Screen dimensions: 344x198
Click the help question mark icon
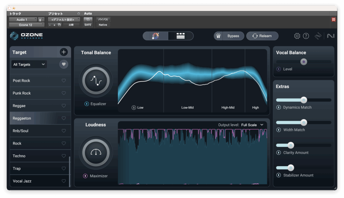(x=306, y=36)
